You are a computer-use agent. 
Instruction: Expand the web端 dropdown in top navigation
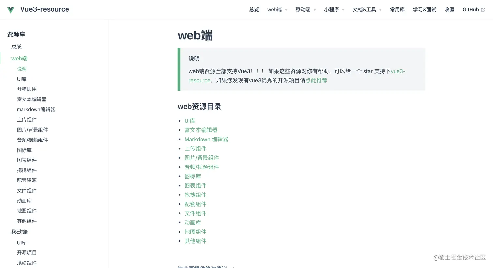tap(277, 10)
